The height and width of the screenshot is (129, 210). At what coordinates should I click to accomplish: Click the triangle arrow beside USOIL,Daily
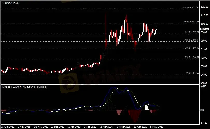pyautogui.click(x=3, y=3)
